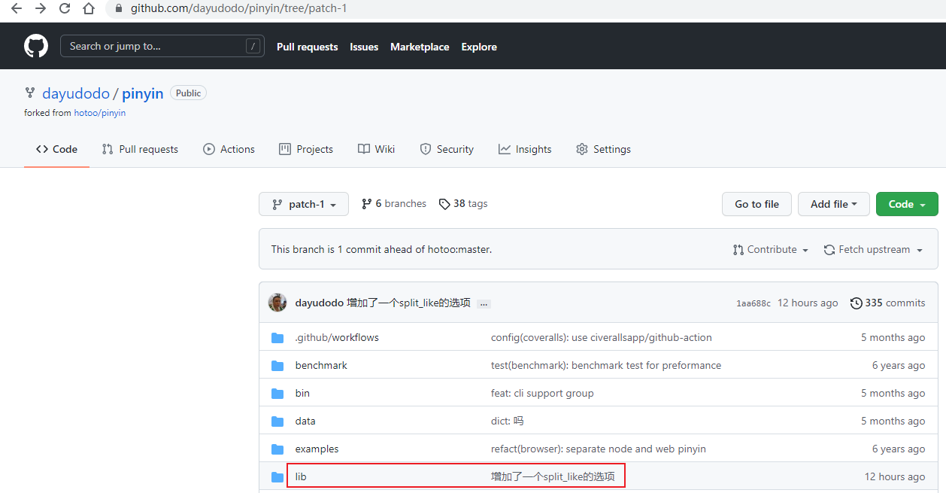Click commit message dict: 吗
The image size is (946, 493).
coord(507,421)
